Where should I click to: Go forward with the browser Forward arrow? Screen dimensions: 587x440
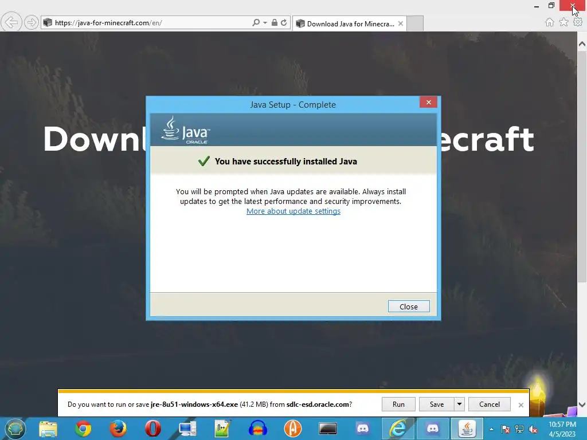[x=32, y=22]
